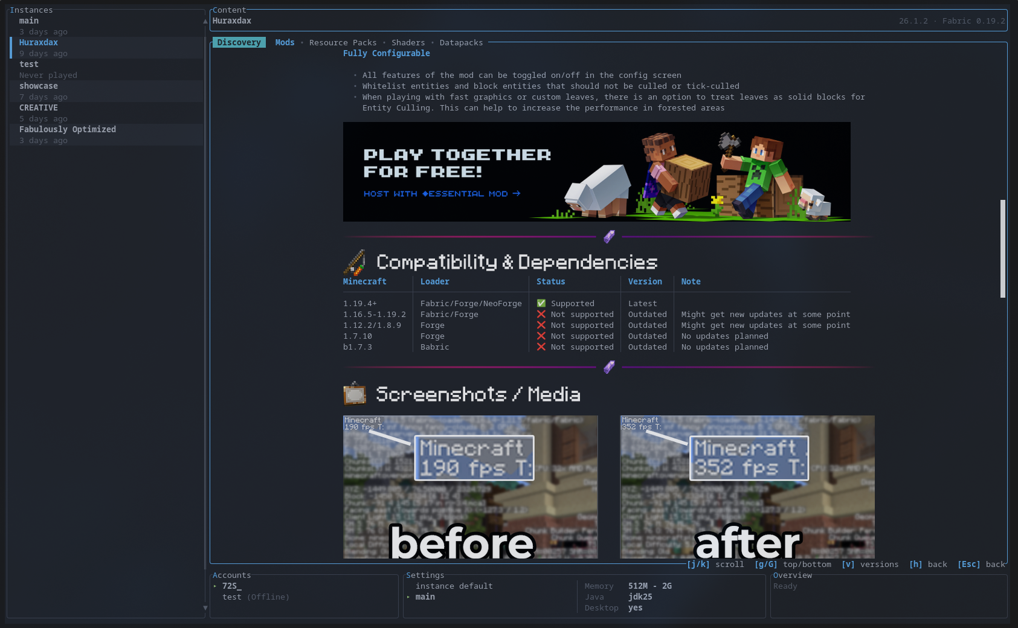The width and height of the screenshot is (1018, 628).
Task: Click the painting icon beside Screenshots heading
Action: [355, 394]
